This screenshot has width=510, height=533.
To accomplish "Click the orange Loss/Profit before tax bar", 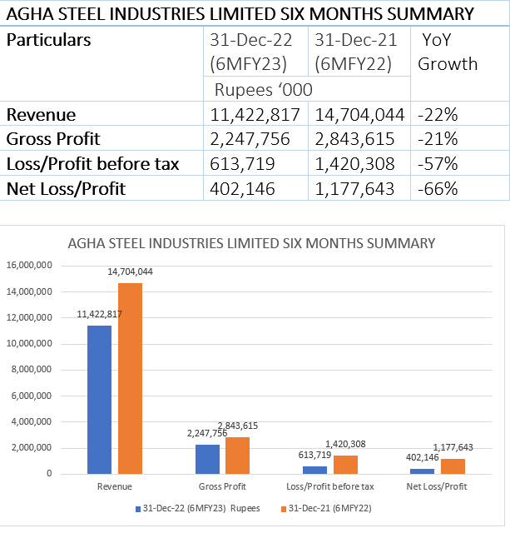I will point(345,465).
